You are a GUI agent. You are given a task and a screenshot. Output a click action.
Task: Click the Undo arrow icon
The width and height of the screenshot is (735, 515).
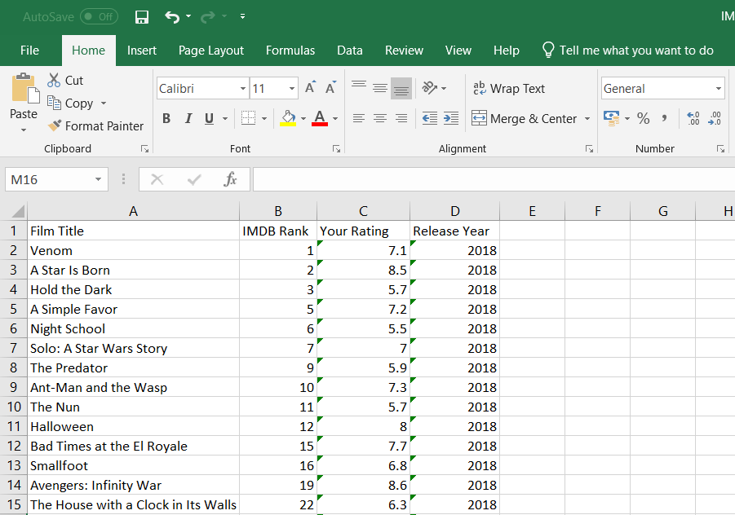click(172, 17)
